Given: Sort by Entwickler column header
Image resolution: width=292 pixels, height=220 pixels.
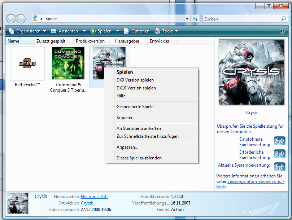Looking at the screenshot, I should (x=162, y=41).
